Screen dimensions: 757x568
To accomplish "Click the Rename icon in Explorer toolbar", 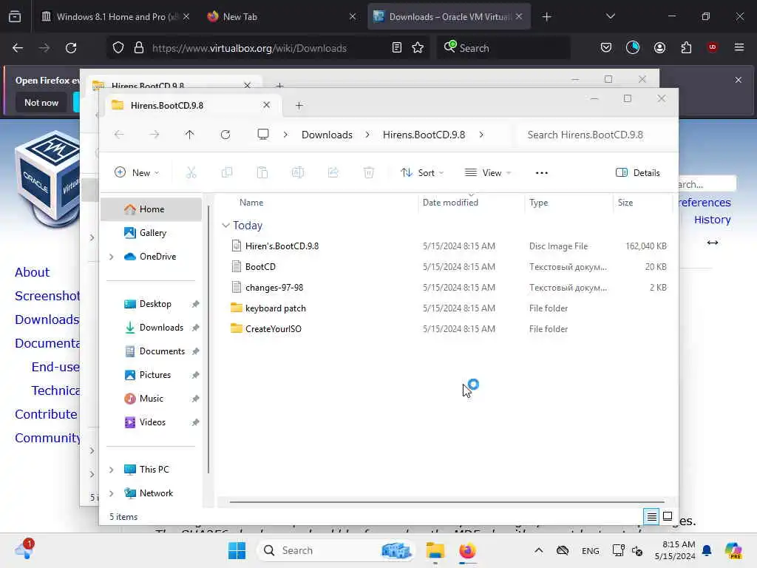I will (298, 172).
